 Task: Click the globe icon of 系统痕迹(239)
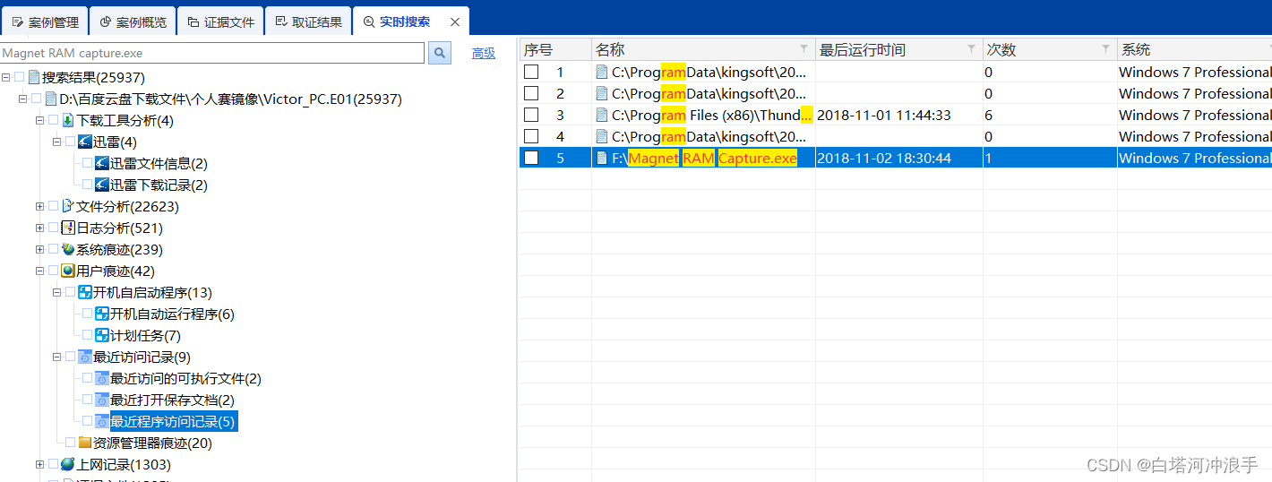tap(68, 249)
